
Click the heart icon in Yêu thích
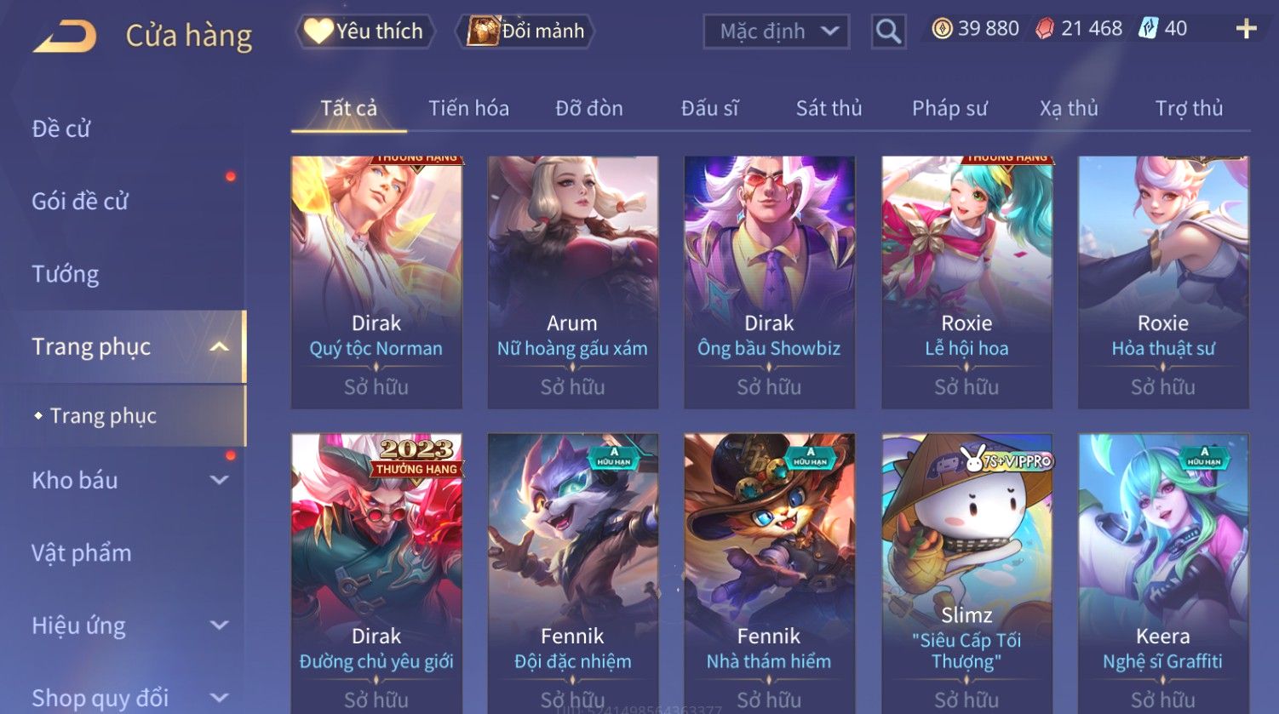point(318,31)
